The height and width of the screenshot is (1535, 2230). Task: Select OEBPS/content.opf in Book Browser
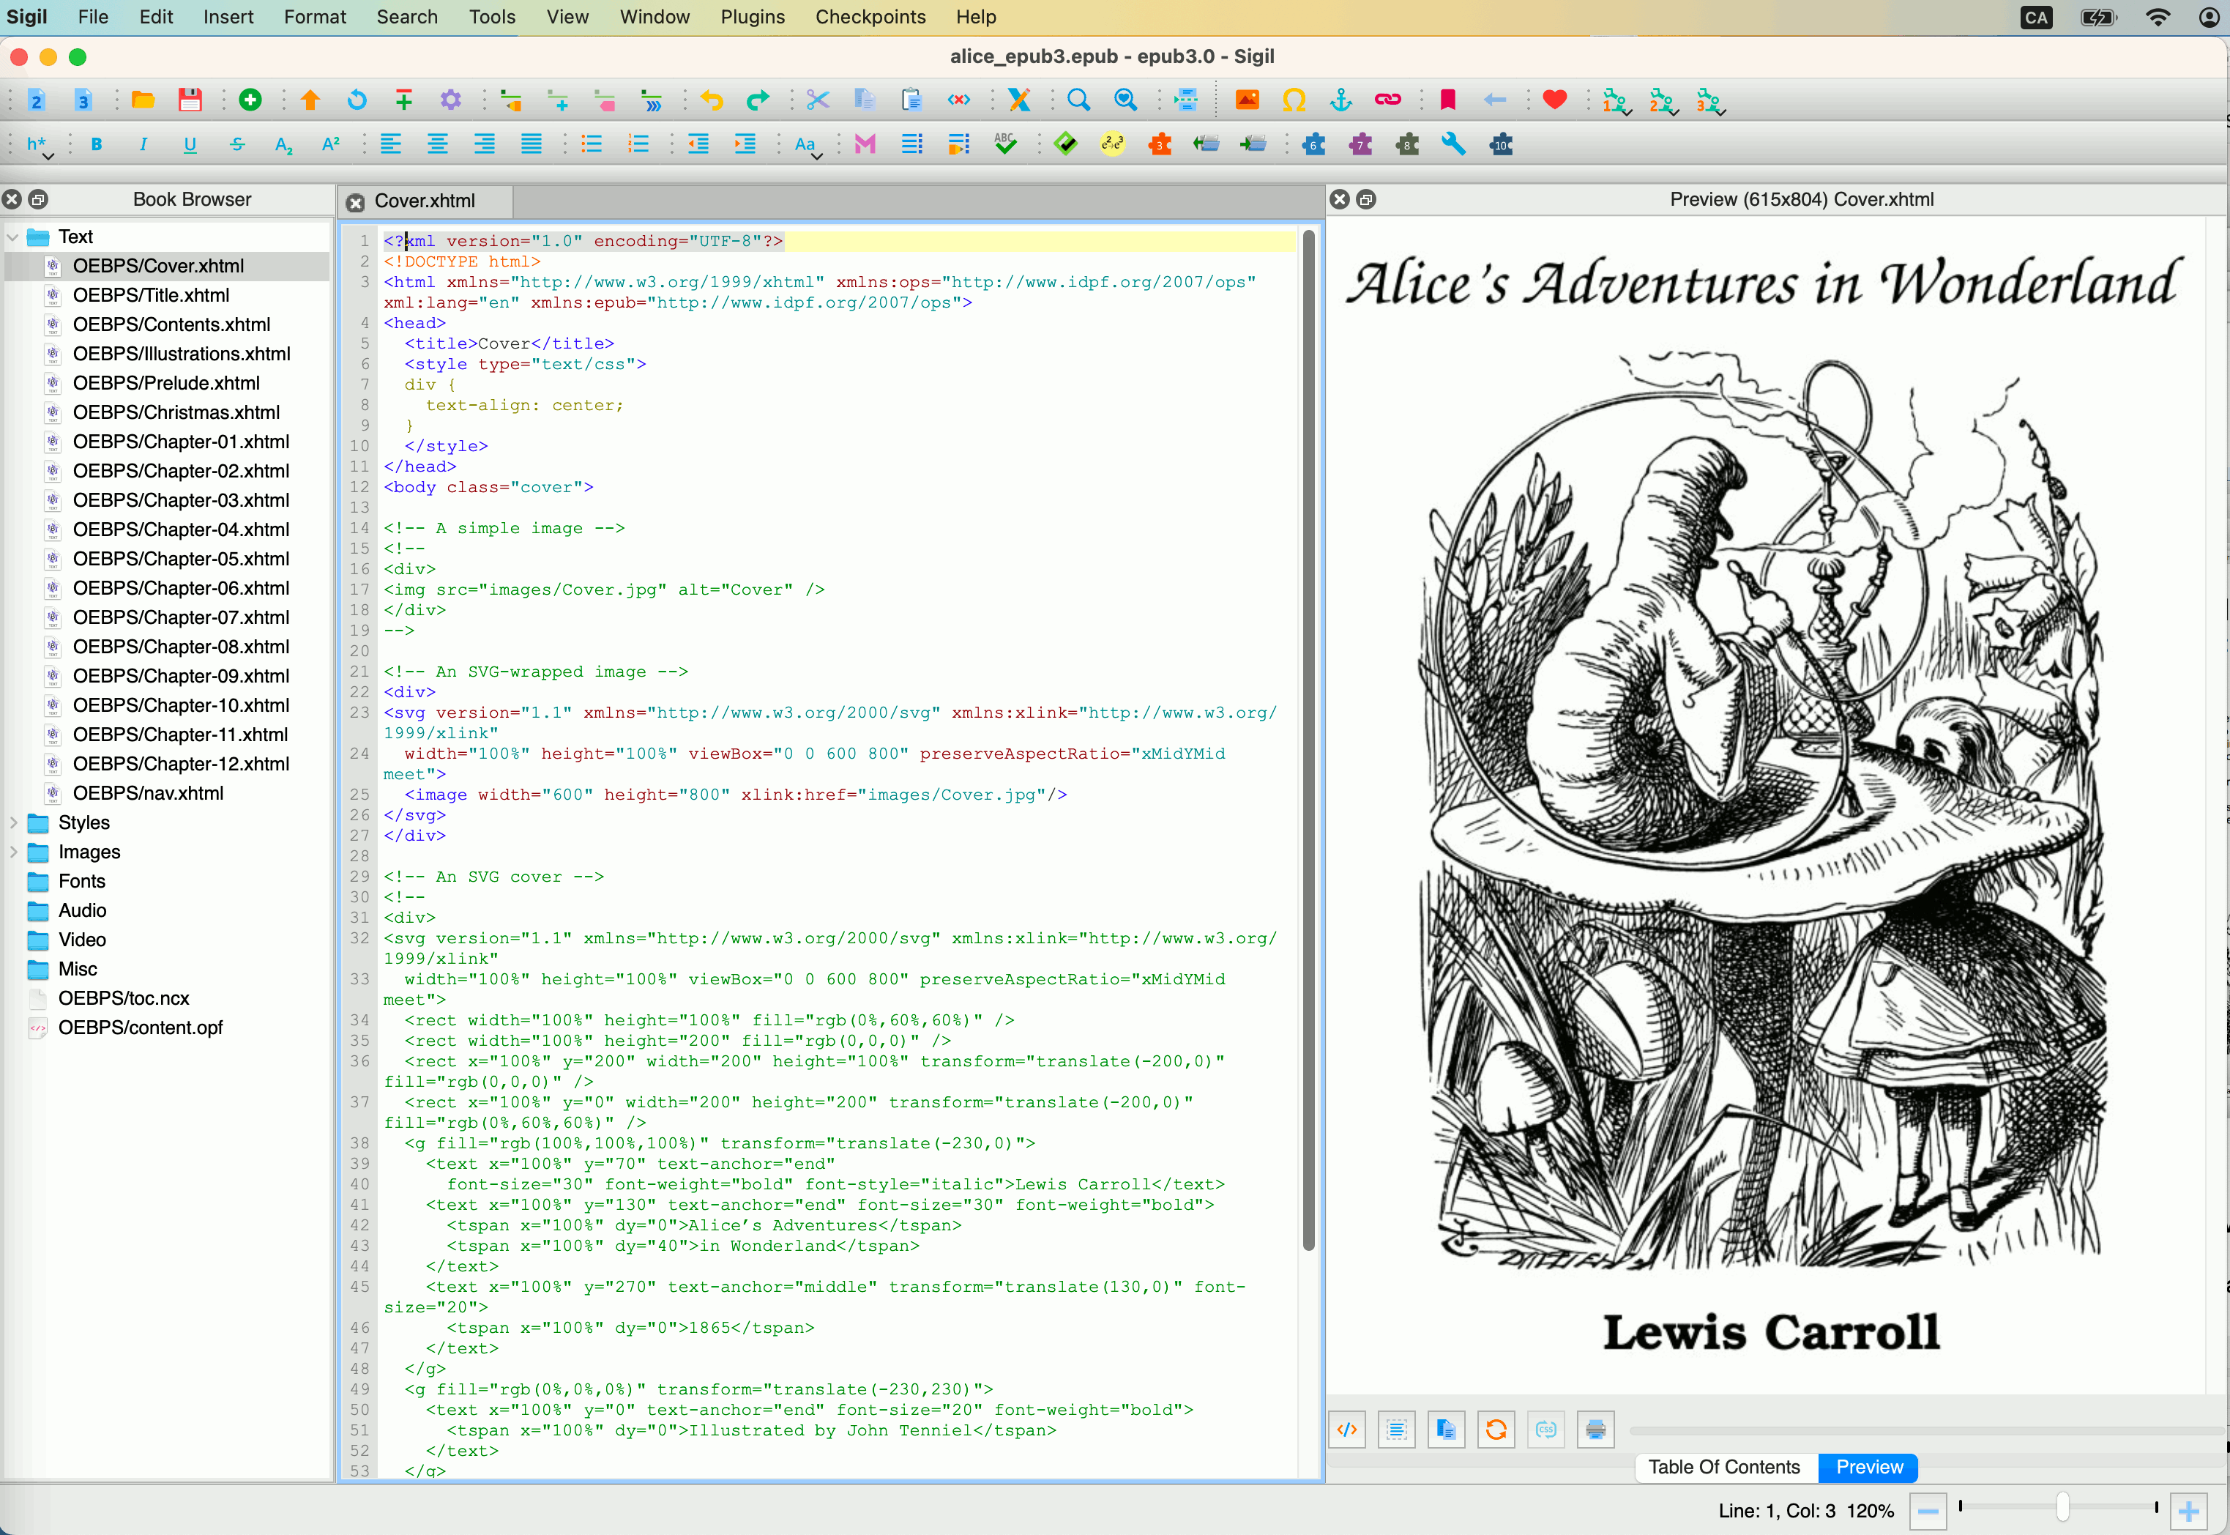coord(141,1027)
